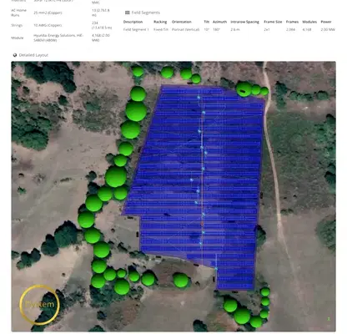
Task: Open the Field Segments section heading
Action: (x=145, y=13)
